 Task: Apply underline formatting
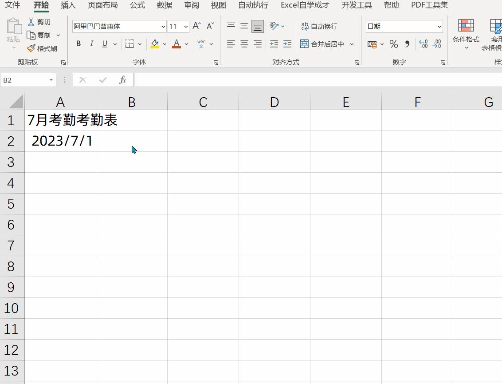click(104, 44)
